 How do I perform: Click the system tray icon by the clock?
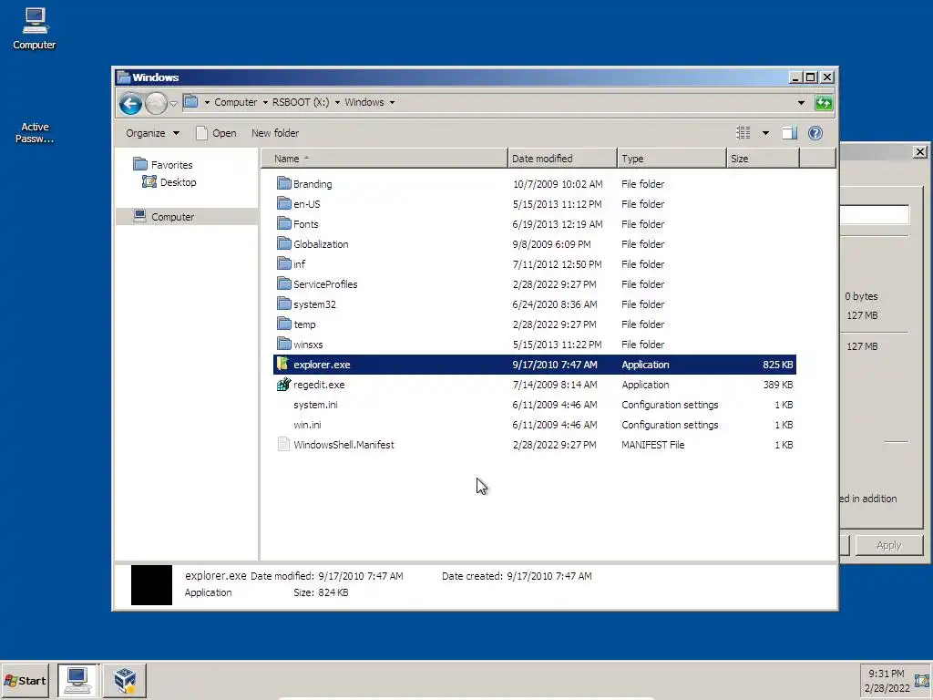[x=922, y=680]
